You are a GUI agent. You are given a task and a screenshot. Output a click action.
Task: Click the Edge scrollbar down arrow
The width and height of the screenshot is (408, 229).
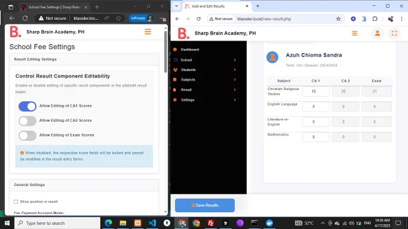(166, 212)
